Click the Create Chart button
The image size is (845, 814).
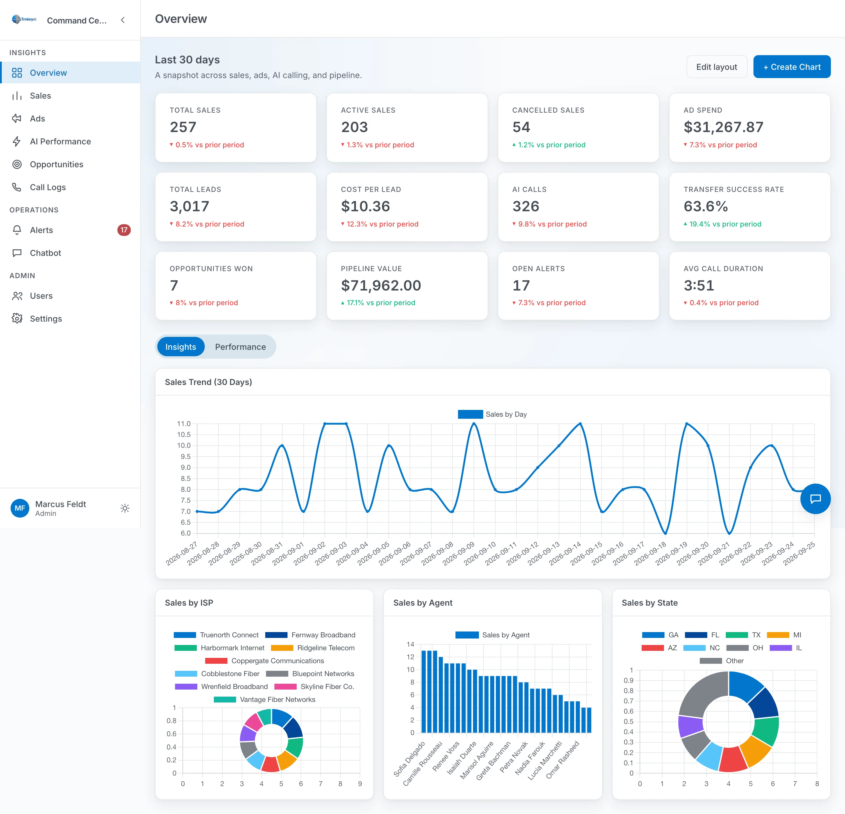pyautogui.click(x=792, y=67)
